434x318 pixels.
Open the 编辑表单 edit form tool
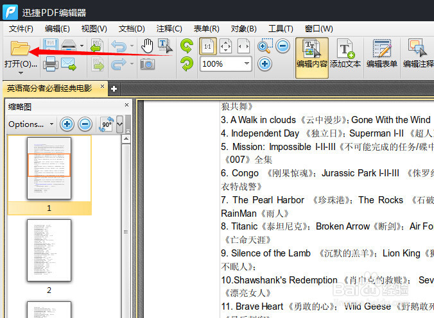coord(382,54)
